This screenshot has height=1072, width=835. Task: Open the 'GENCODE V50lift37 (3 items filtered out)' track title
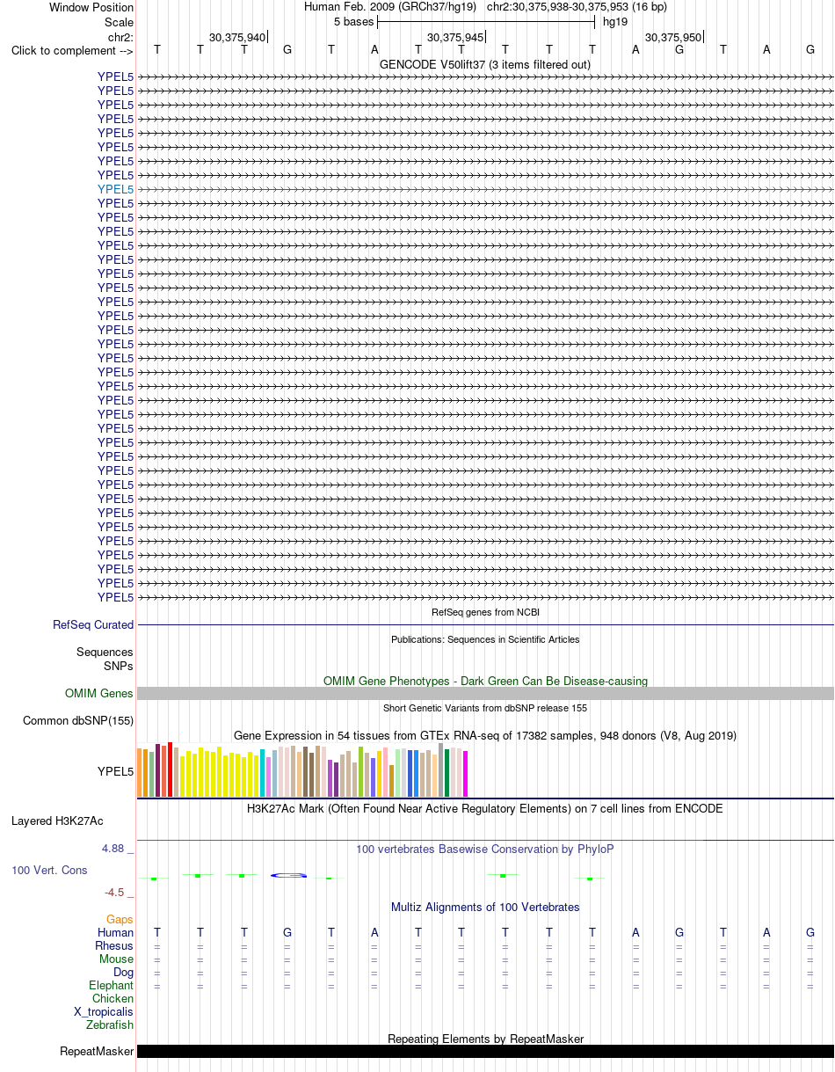(485, 64)
